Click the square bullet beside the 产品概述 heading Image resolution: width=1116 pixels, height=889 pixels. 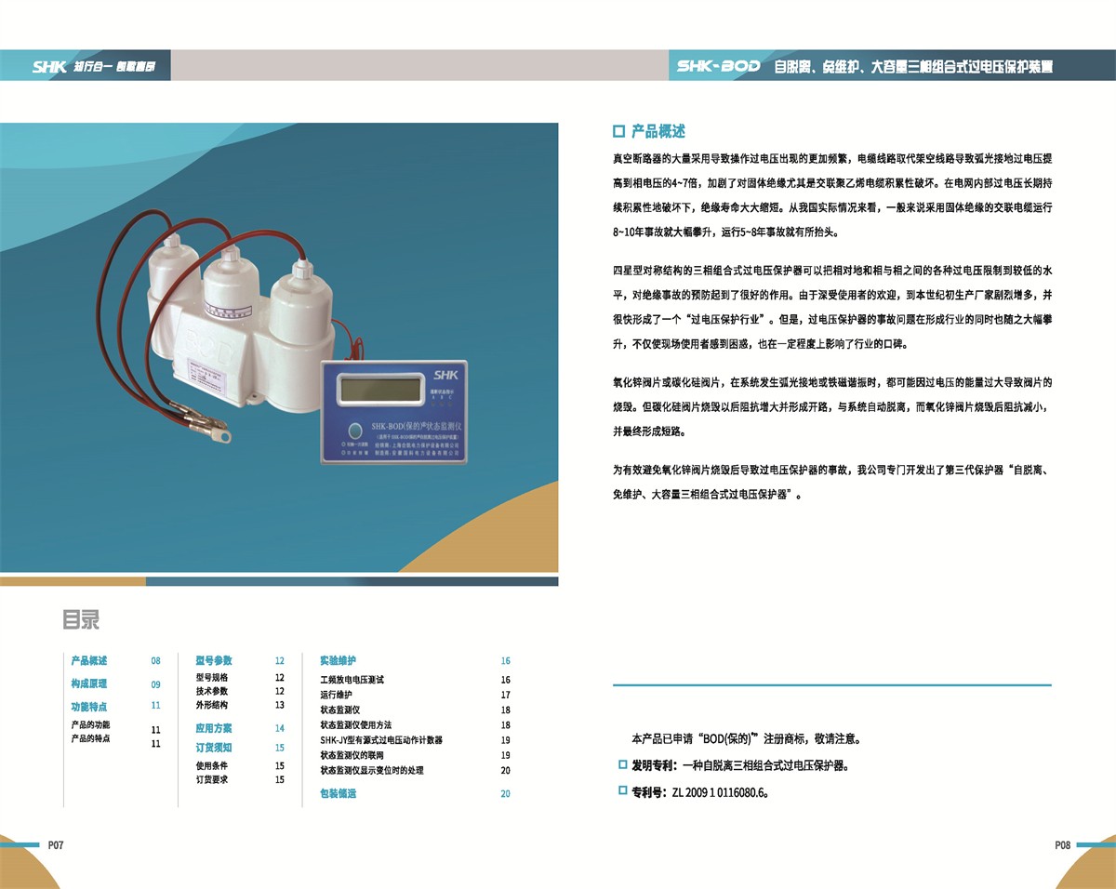(x=619, y=132)
